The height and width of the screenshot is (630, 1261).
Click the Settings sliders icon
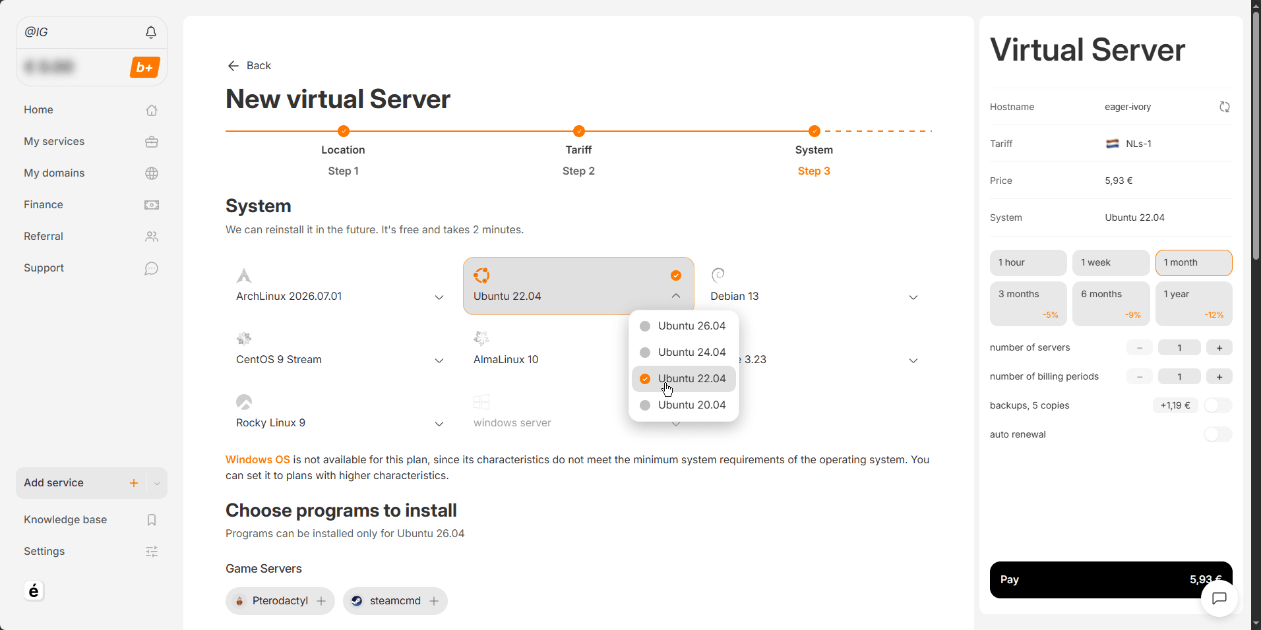(152, 552)
